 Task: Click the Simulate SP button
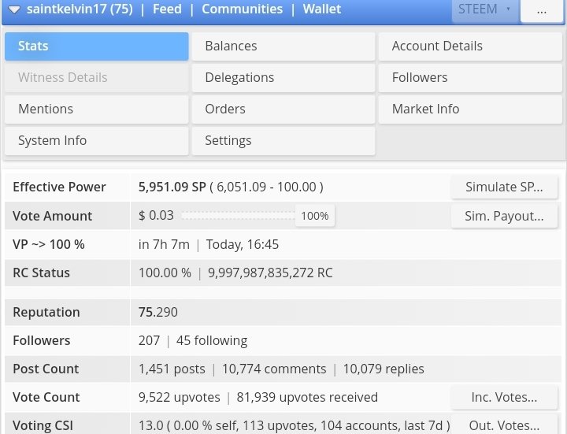pos(504,187)
